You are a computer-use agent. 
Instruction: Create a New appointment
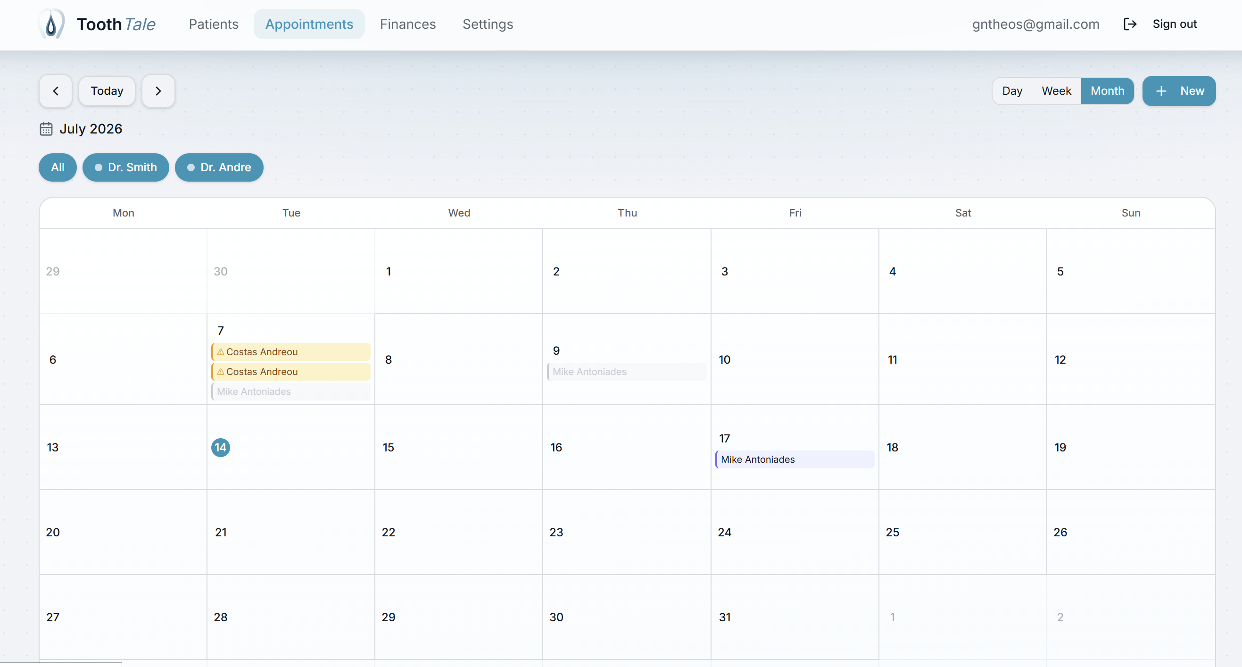[x=1179, y=91]
